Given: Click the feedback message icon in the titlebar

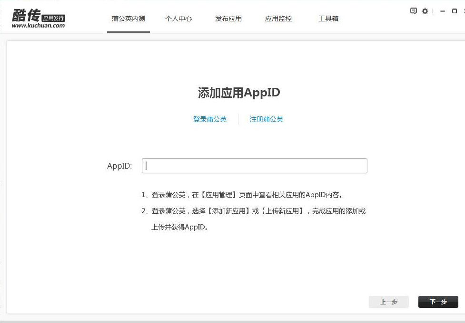Looking at the screenshot, I should tap(413, 10).
